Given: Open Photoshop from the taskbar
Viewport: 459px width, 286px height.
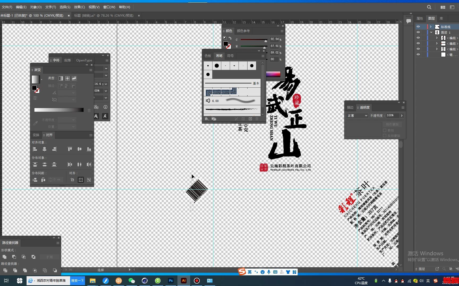Looking at the screenshot, I should [x=171, y=281].
